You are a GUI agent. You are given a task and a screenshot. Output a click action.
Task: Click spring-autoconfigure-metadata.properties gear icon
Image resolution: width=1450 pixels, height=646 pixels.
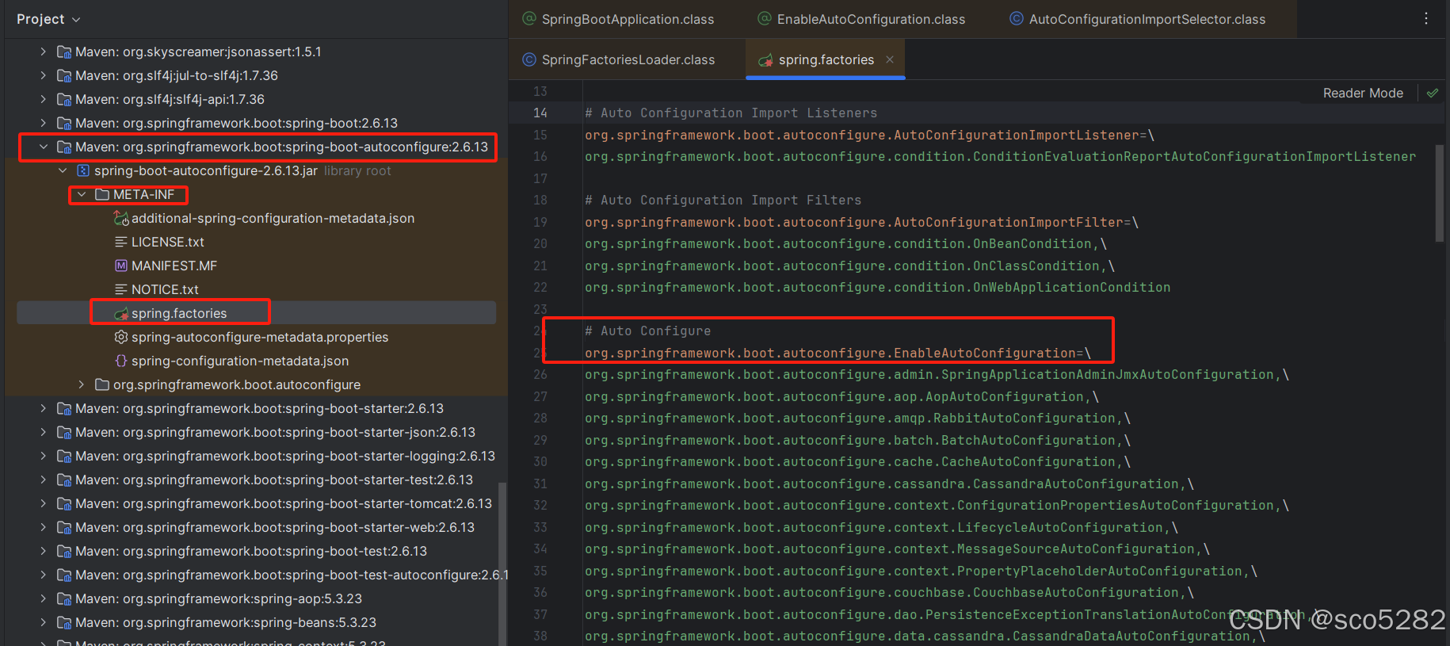click(121, 337)
